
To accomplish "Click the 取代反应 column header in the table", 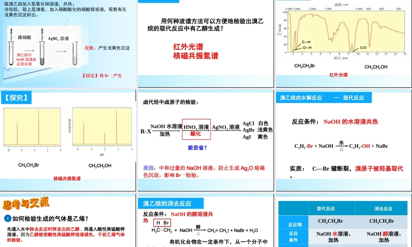I will click(326, 209).
